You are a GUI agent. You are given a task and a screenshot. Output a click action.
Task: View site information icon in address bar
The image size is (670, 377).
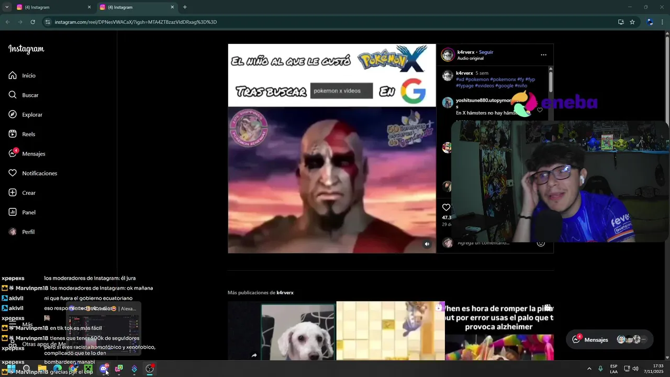(48, 22)
